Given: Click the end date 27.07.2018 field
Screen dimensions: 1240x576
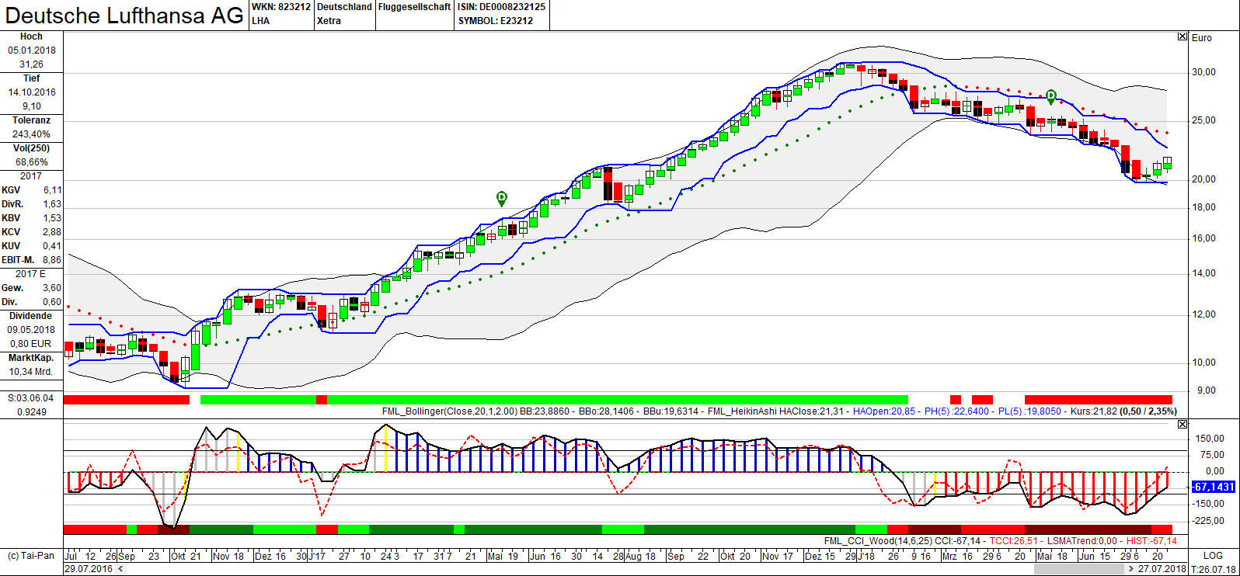Looking at the screenshot, I should 1162,569.
